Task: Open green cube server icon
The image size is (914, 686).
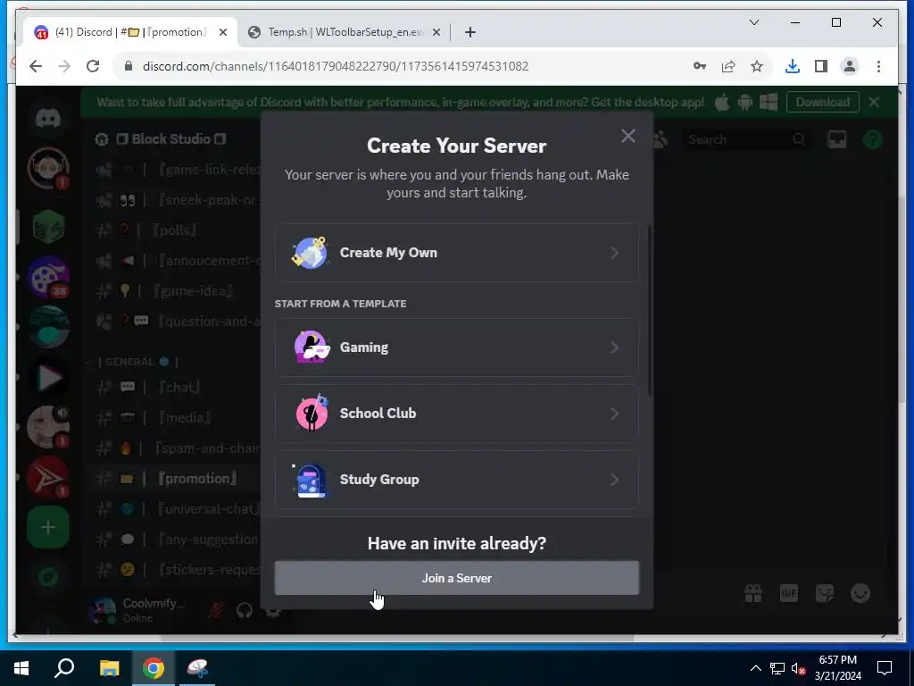Action: (48, 226)
